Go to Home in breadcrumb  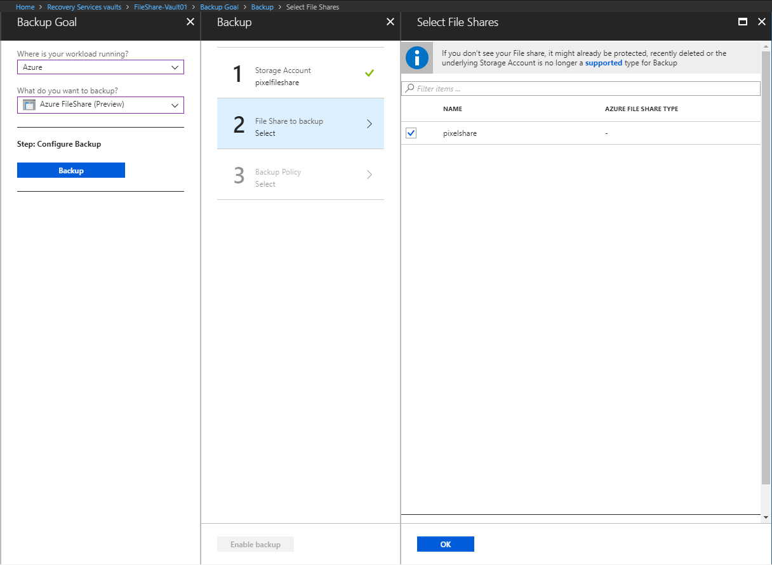[x=25, y=7]
